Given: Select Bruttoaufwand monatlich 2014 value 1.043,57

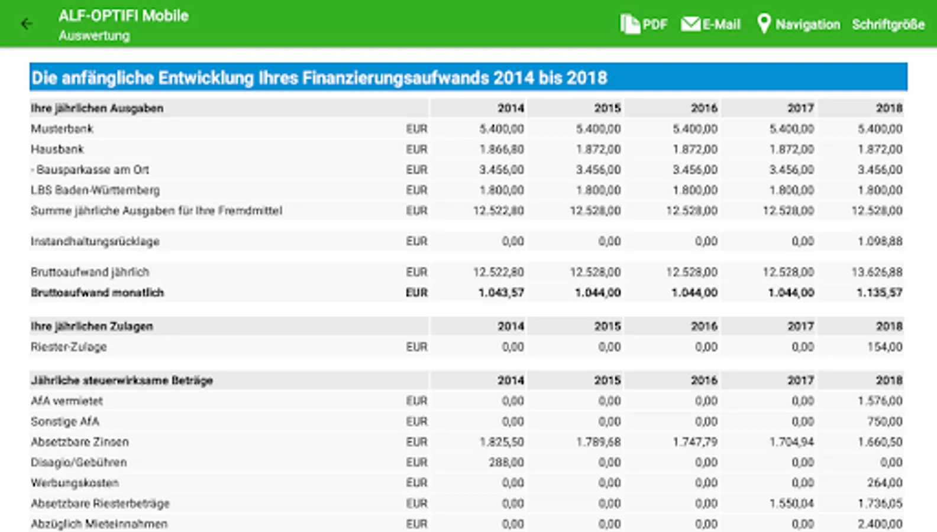Looking at the screenshot, I should 501,293.
